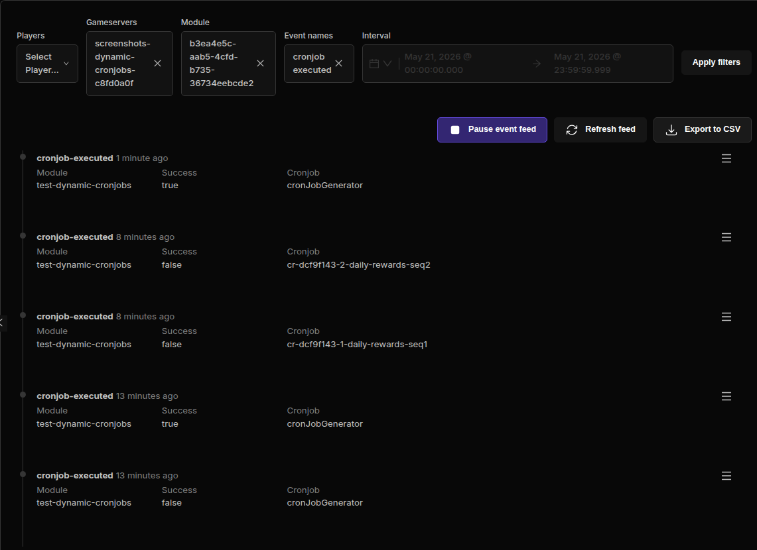This screenshot has width=757, height=550.
Task: Export events to CSV
Action: click(x=703, y=130)
